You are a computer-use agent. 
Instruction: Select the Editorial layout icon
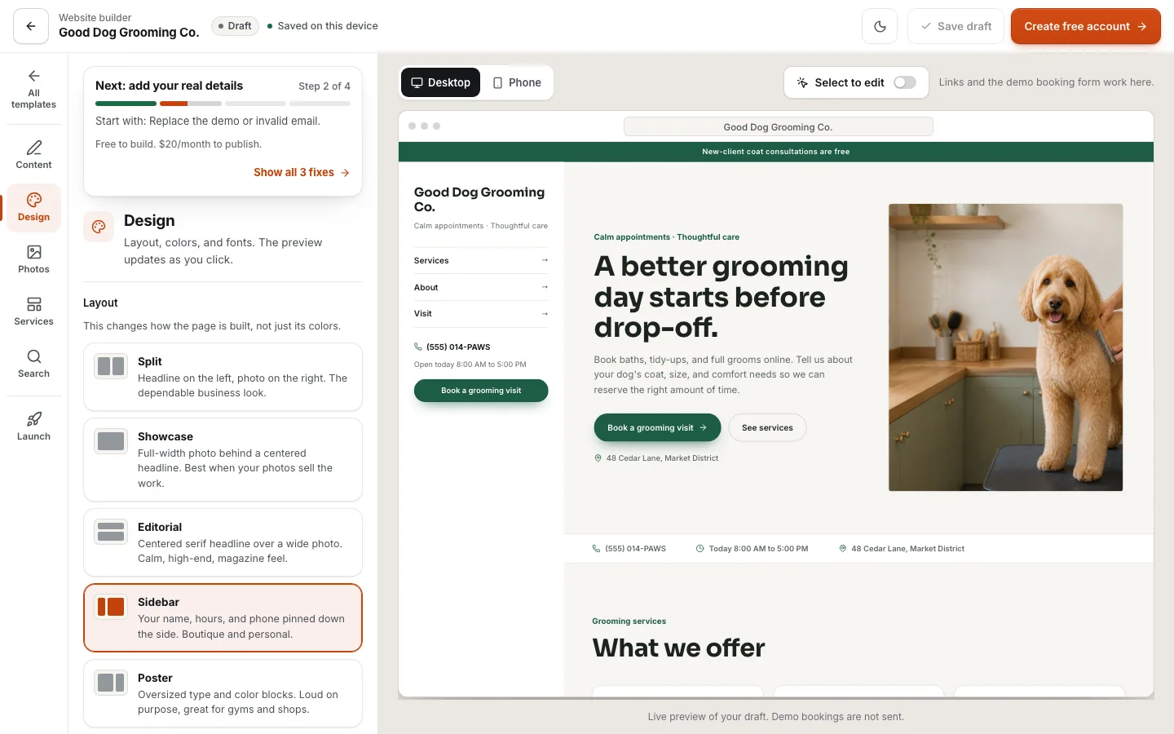pos(111,532)
